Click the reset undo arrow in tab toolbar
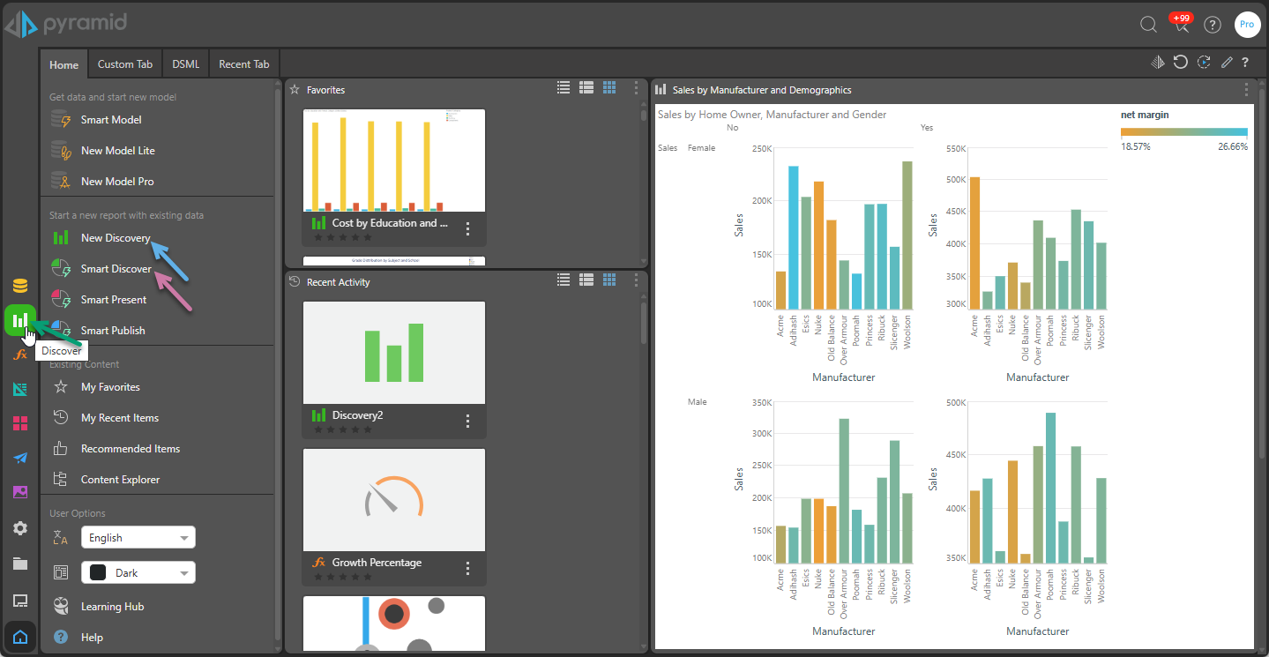 (1180, 62)
